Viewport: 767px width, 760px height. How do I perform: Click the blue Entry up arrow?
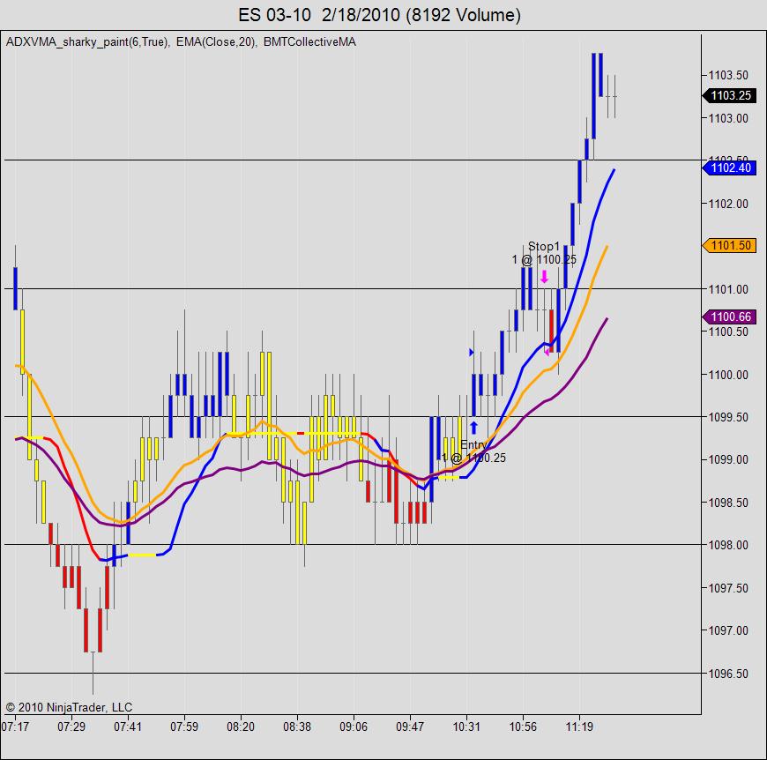click(473, 428)
